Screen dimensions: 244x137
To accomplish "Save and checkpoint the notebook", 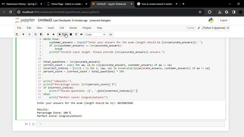I will pyautogui.click(x=17, y=34).
